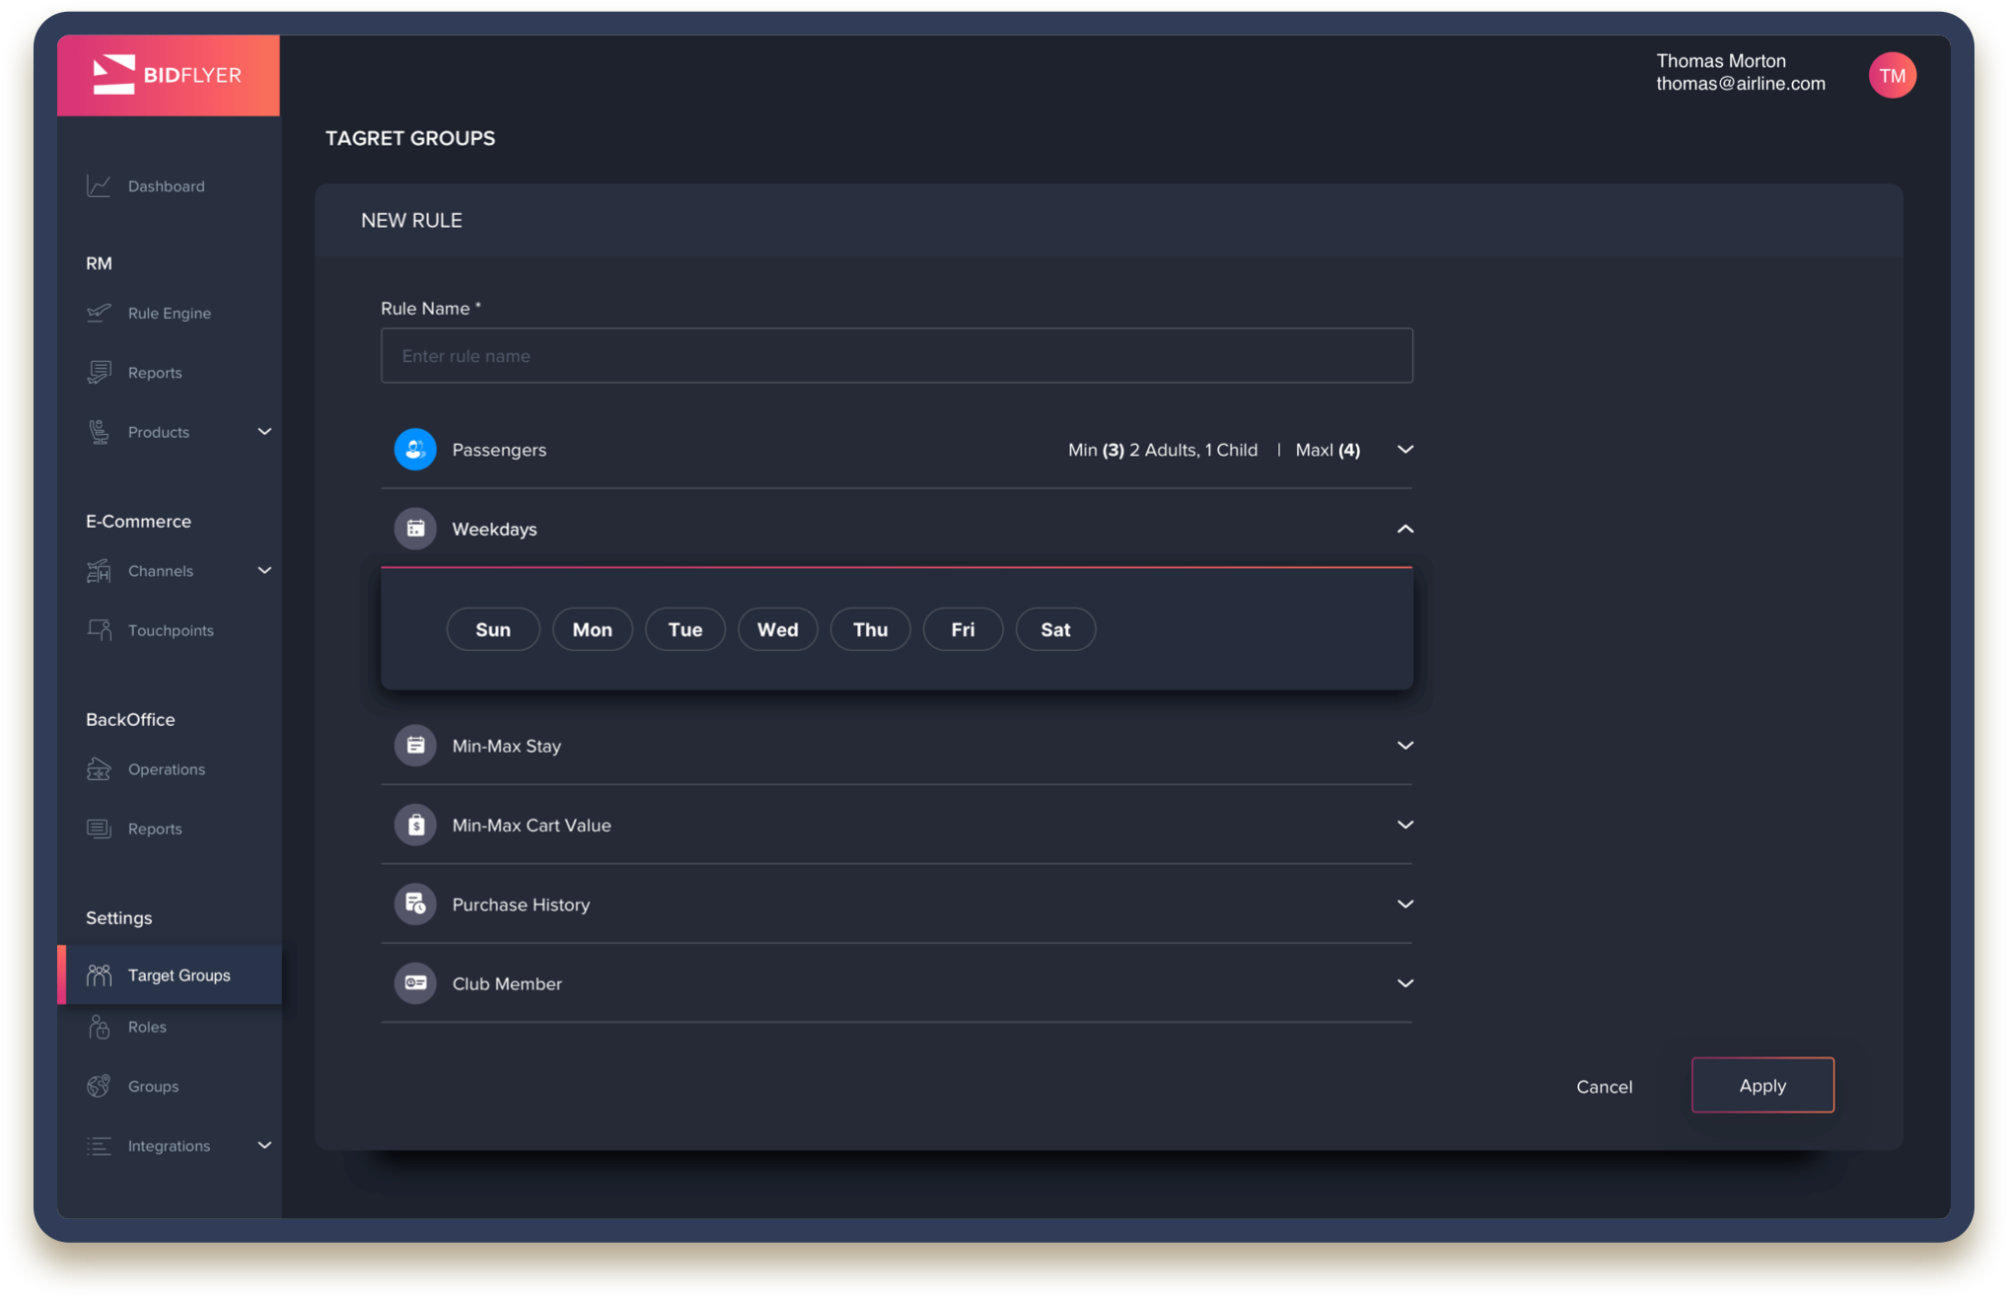Click the Rule Engine plane icon

tap(99, 313)
